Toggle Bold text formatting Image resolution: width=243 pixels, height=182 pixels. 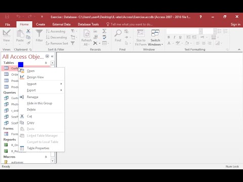[x=169, y=37]
